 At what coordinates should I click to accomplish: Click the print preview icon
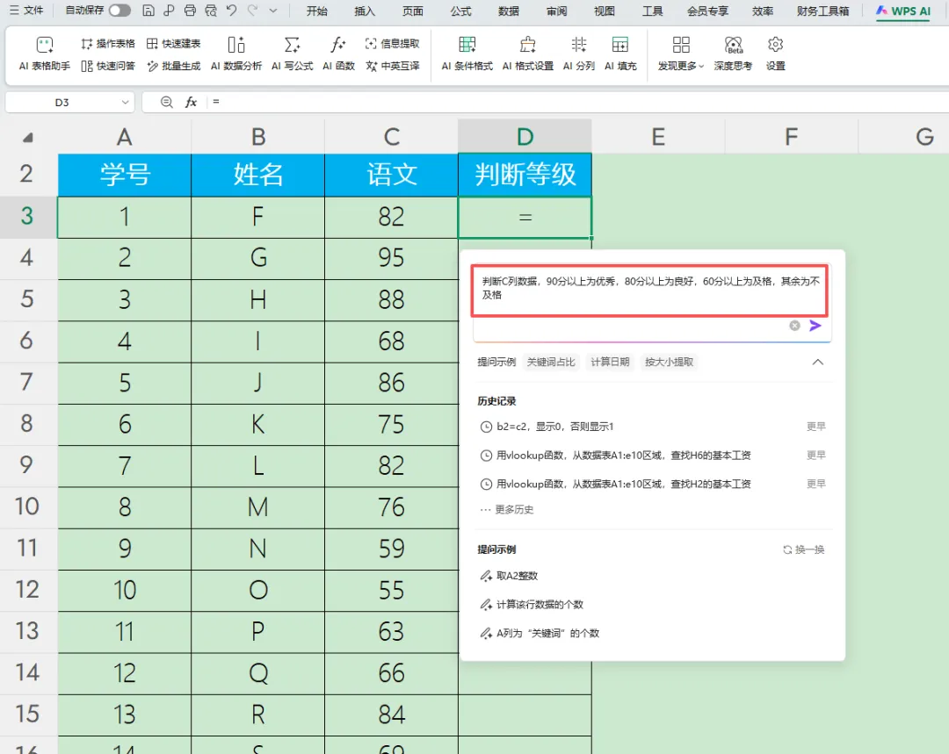tap(211, 11)
